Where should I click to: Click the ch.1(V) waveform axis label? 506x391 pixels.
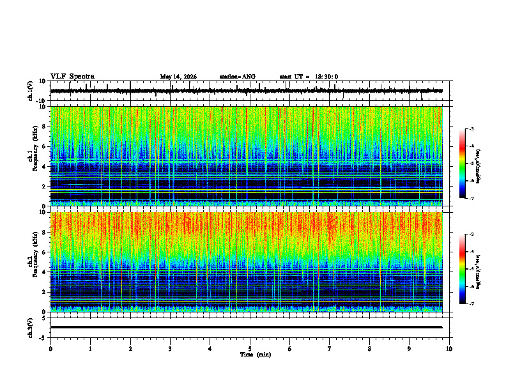[31, 91]
